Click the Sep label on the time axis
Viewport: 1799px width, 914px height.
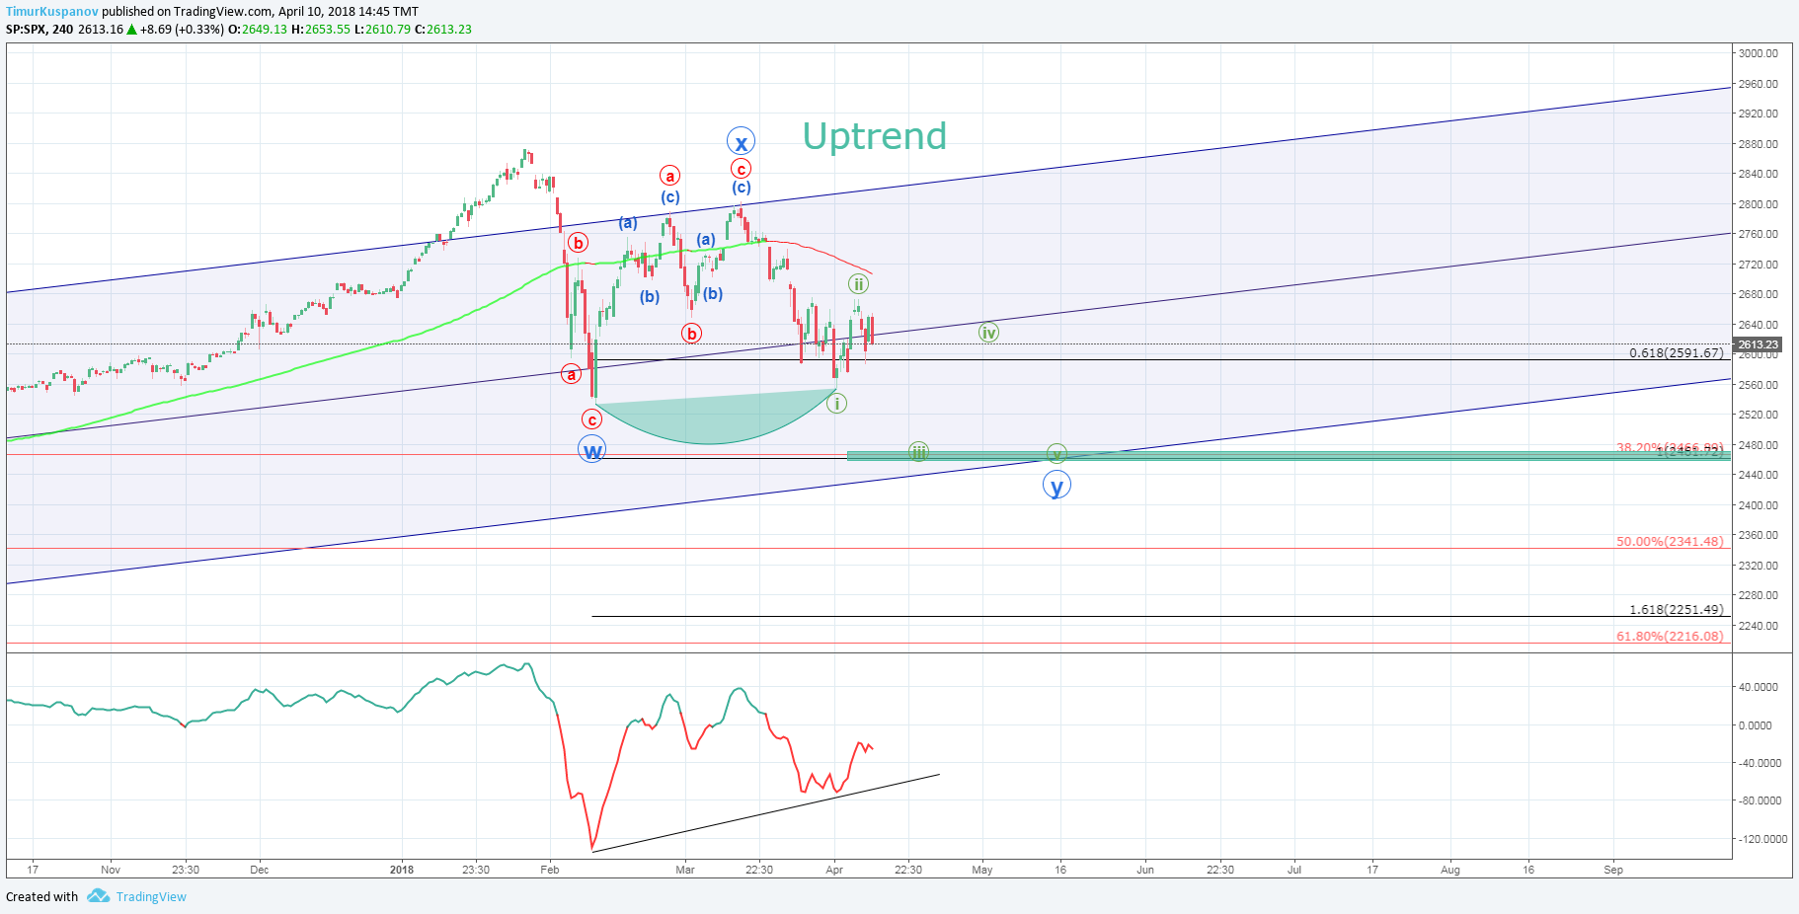pos(1613,870)
